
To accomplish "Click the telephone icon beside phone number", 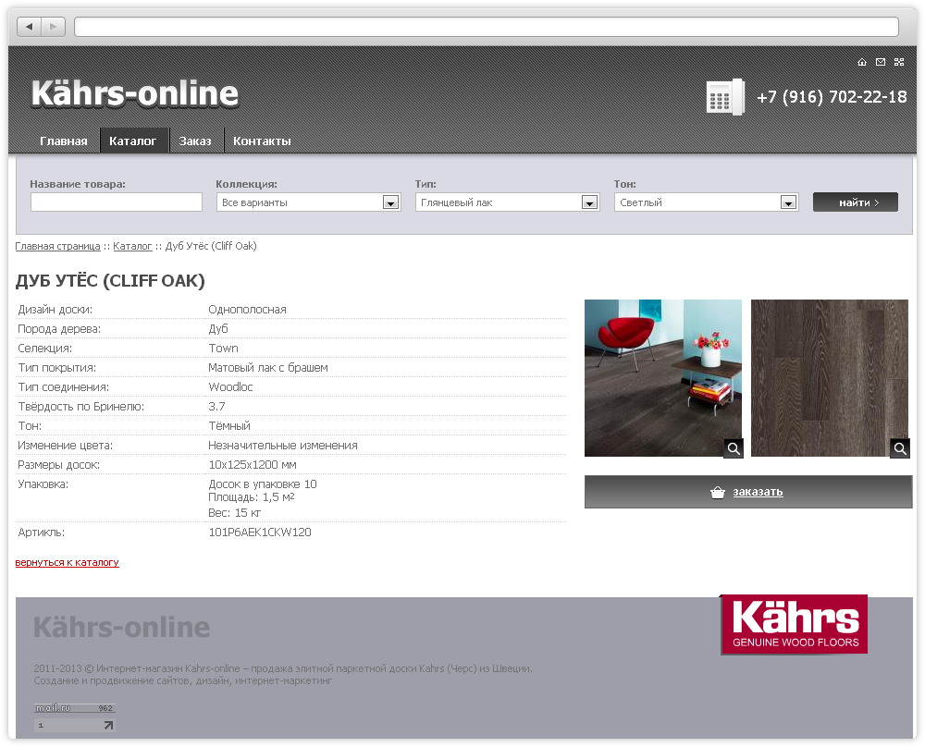I will 725,97.
